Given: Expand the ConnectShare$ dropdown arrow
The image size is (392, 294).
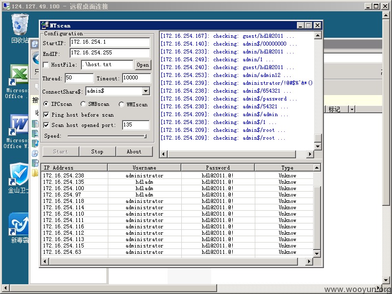Looking at the screenshot, I should (x=146, y=91).
